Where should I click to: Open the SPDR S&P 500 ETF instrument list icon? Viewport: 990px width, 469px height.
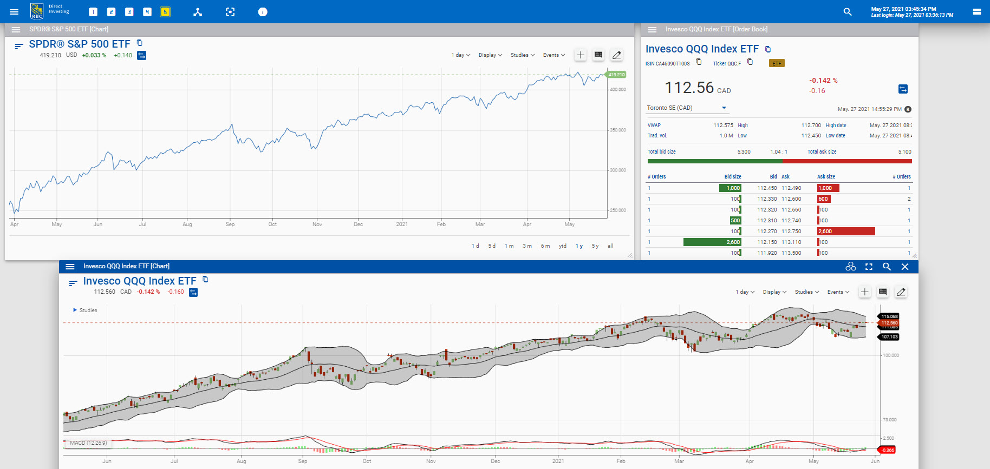pyautogui.click(x=18, y=47)
